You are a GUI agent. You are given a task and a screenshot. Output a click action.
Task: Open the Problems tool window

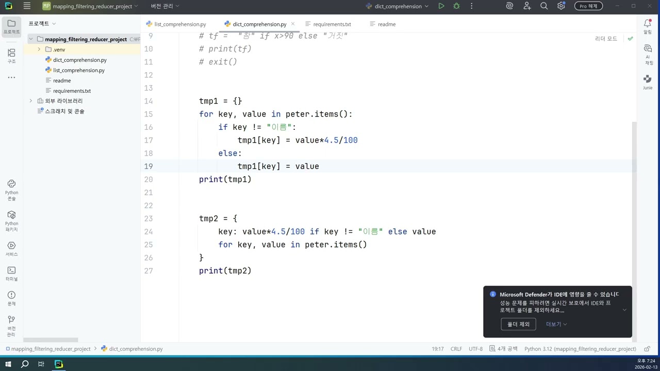11,298
